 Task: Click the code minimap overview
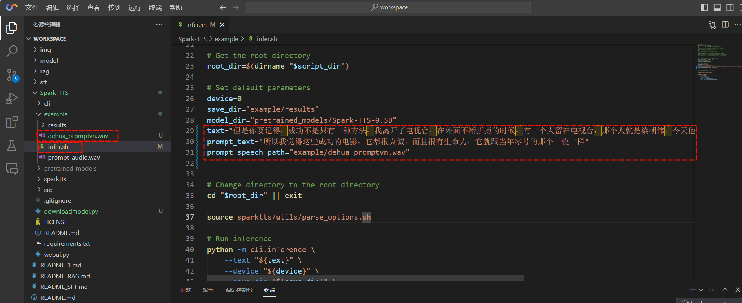718,63
